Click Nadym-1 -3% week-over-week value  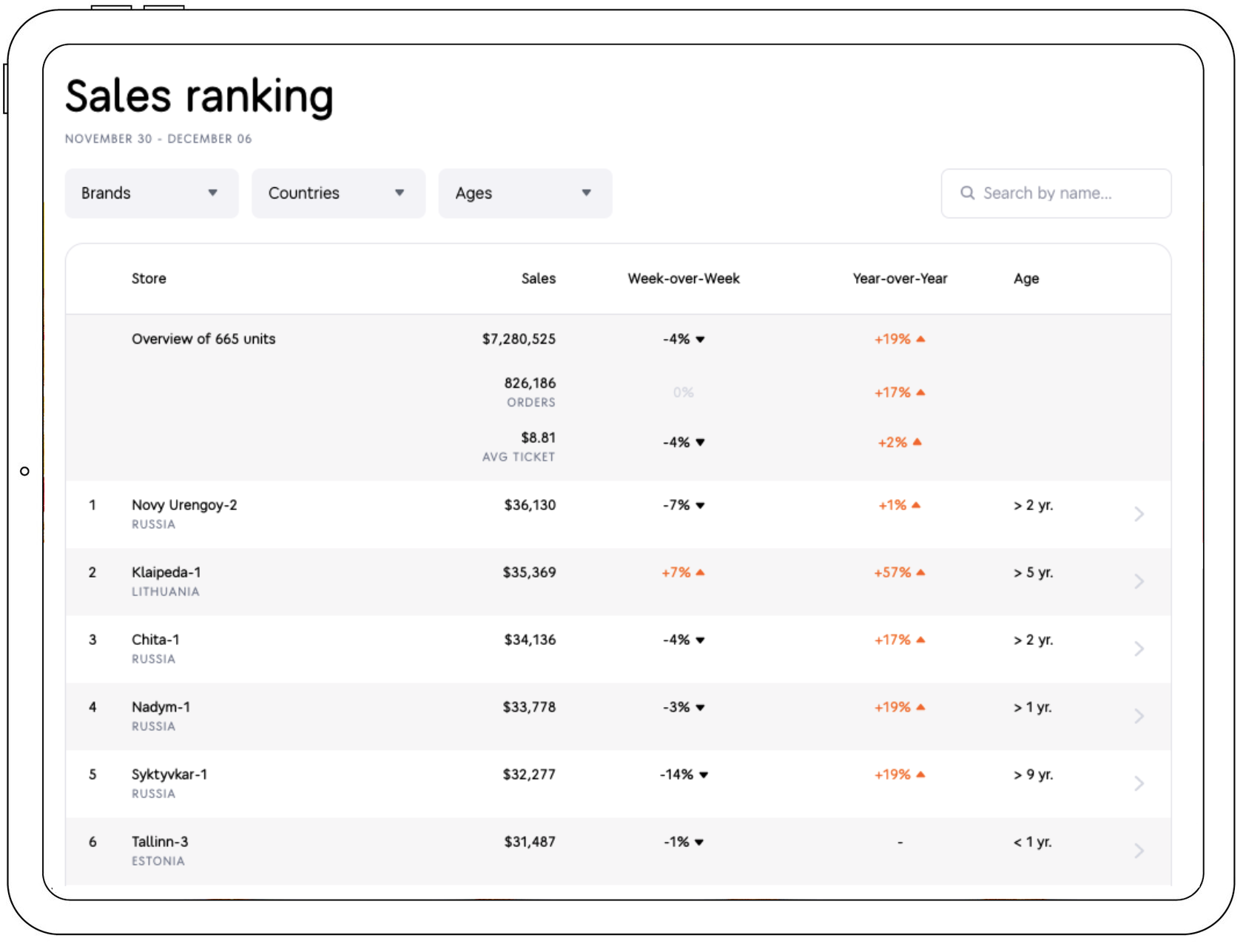coord(684,707)
